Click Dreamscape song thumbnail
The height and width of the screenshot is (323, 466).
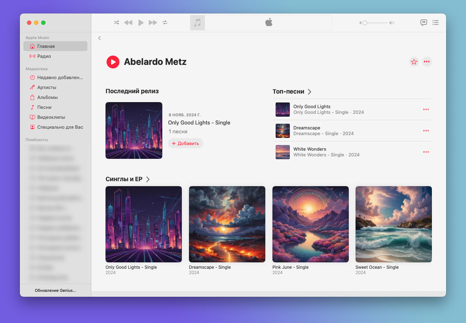point(283,131)
